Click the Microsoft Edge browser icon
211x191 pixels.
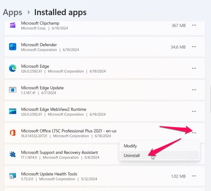point(13,68)
